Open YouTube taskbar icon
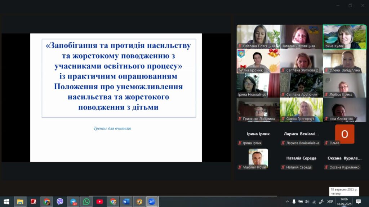The width and height of the screenshot is (369, 207). click(99, 202)
